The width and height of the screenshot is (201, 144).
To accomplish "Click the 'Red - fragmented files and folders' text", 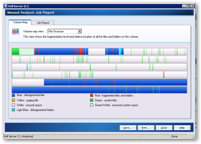I will pyautogui.click(x=114, y=95).
